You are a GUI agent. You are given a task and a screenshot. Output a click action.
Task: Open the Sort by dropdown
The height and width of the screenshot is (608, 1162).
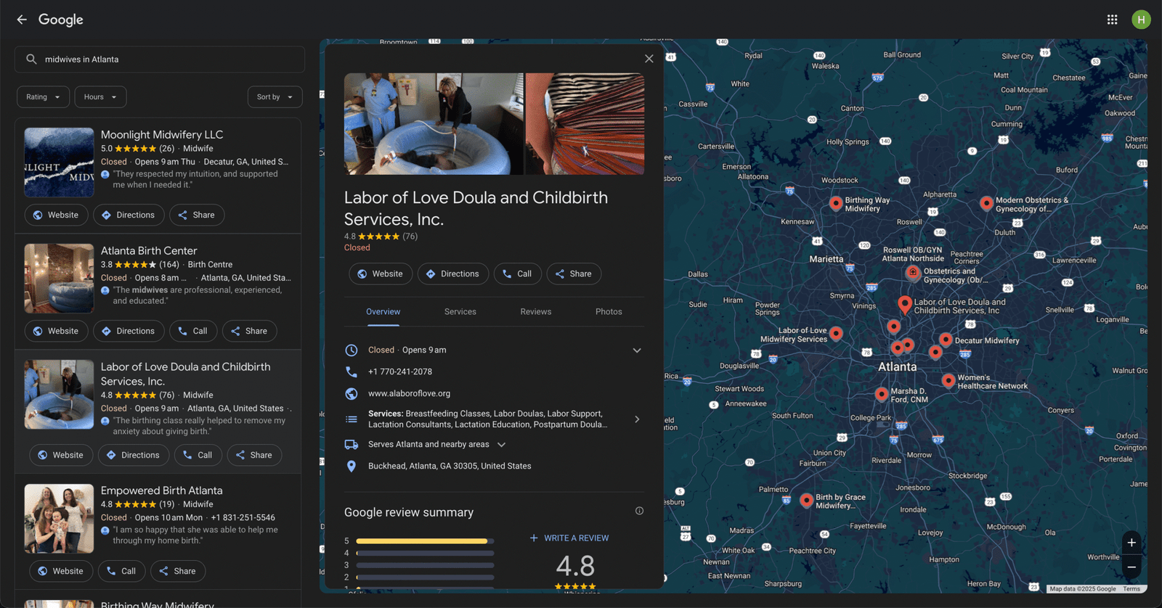tap(275, 97)
